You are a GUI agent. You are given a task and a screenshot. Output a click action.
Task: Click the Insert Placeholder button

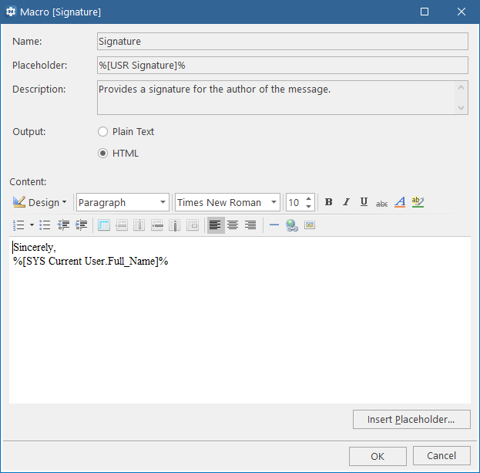[411, 420]
